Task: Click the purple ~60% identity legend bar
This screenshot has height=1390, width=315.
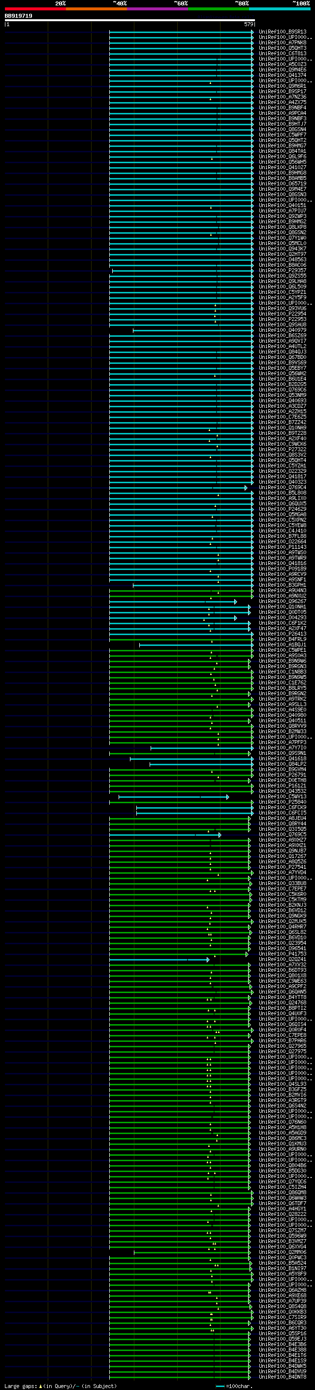Action: (157, 9)
